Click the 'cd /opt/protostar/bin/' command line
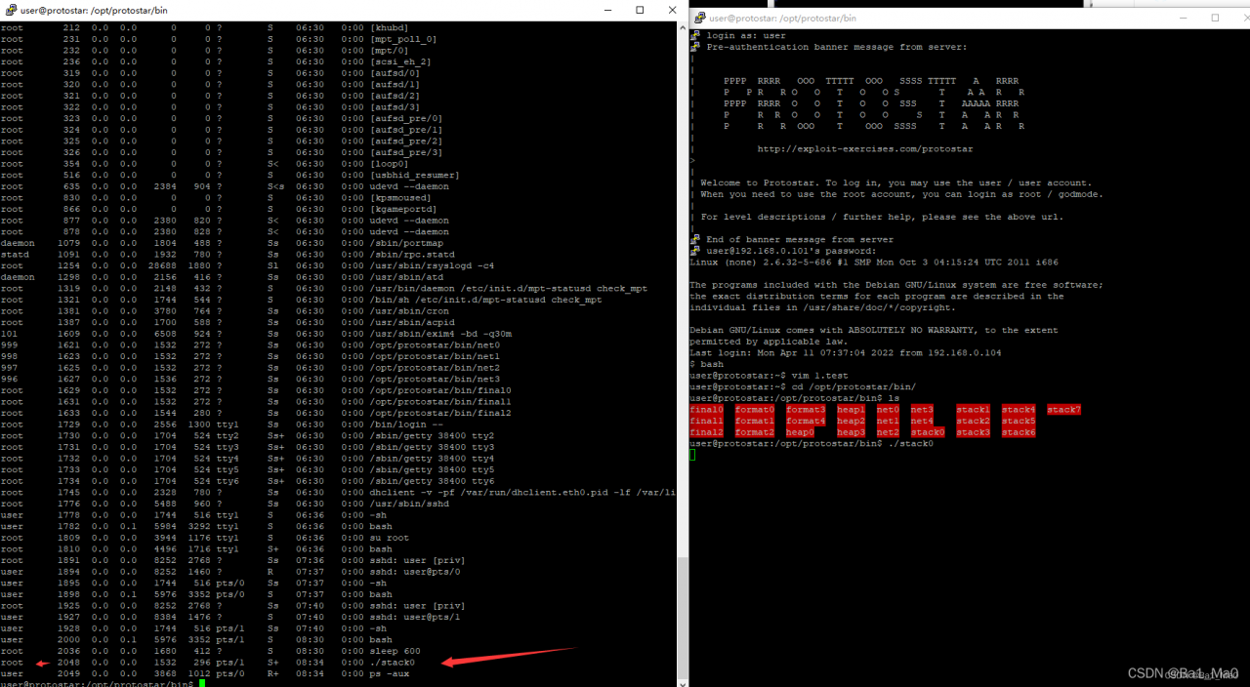Image resolution: width=1250 pixels, height=687 pixels. (x=803, y=386)
